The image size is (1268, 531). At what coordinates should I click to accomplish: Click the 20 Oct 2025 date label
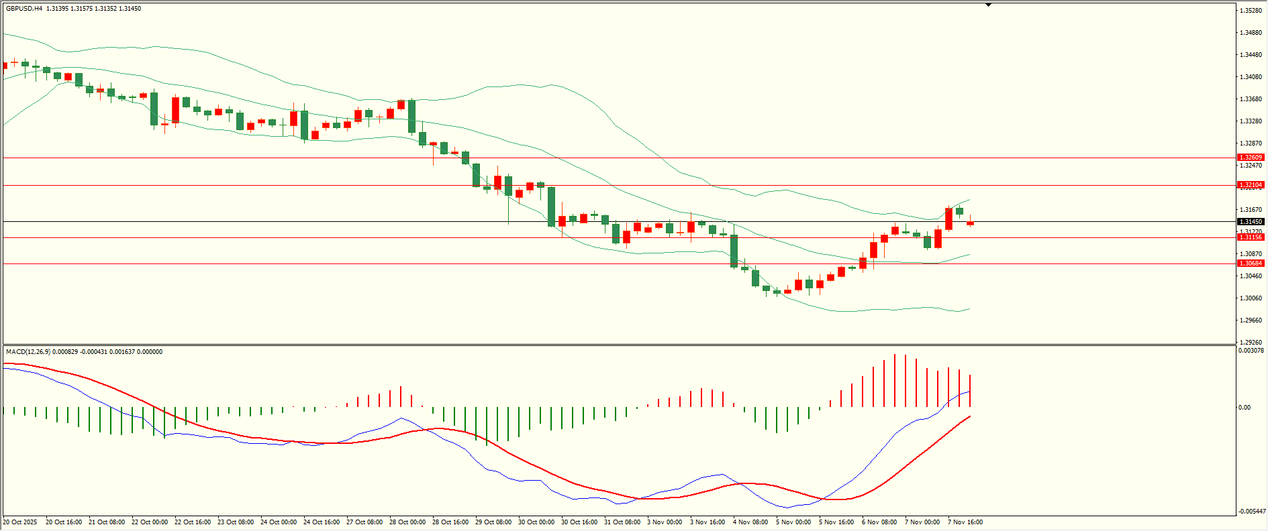(x=20, y=522)
